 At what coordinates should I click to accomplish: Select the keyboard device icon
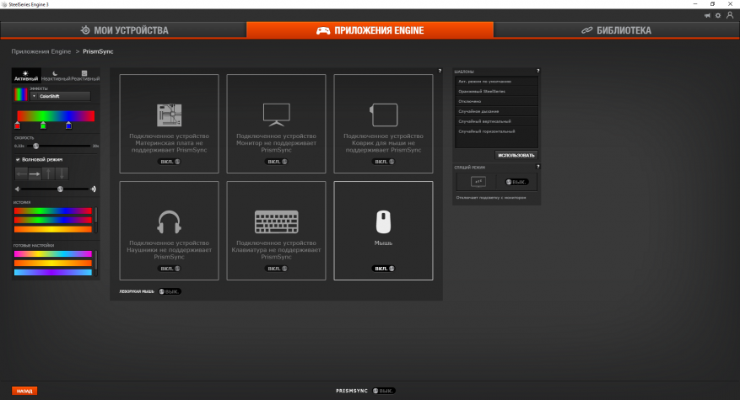pos(276,222)
